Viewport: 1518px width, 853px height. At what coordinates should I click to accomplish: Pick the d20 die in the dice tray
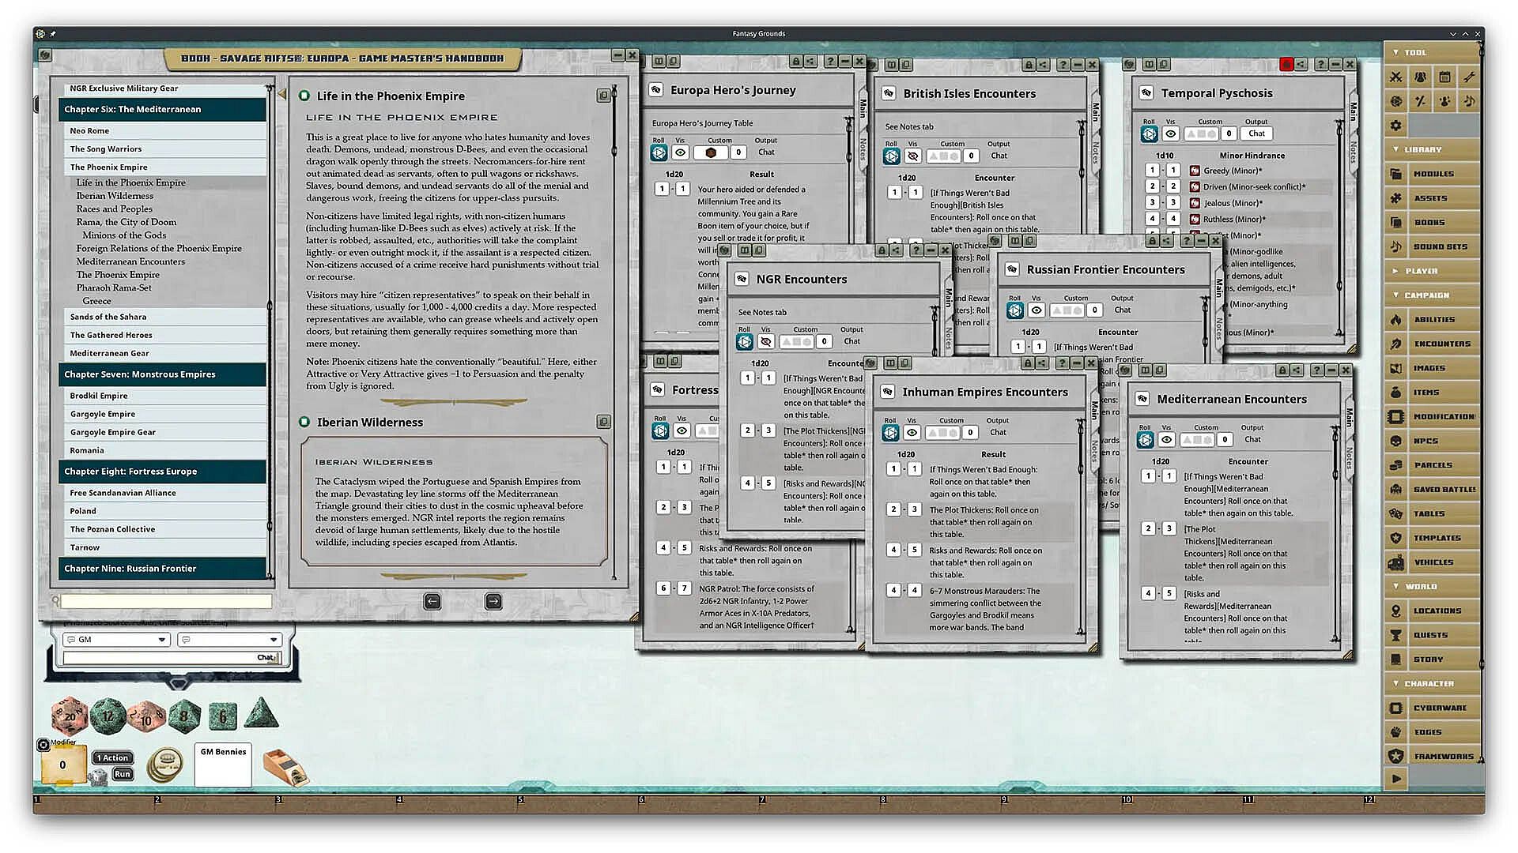(x=70, y=716)
